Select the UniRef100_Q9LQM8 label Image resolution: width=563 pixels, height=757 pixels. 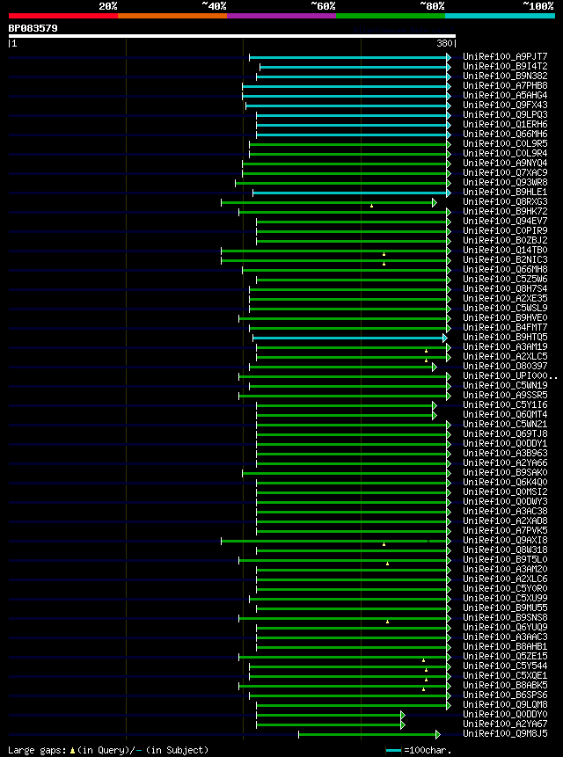(505, 704)
